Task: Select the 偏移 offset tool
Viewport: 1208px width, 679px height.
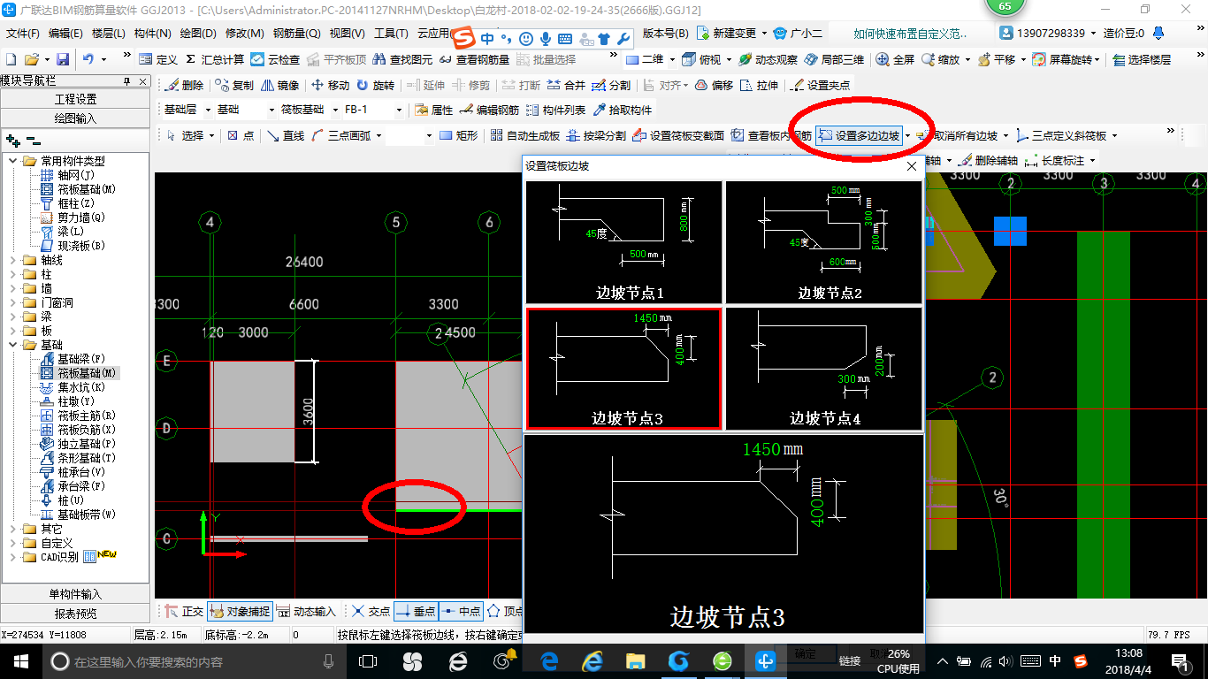Action: coord(715,86)
